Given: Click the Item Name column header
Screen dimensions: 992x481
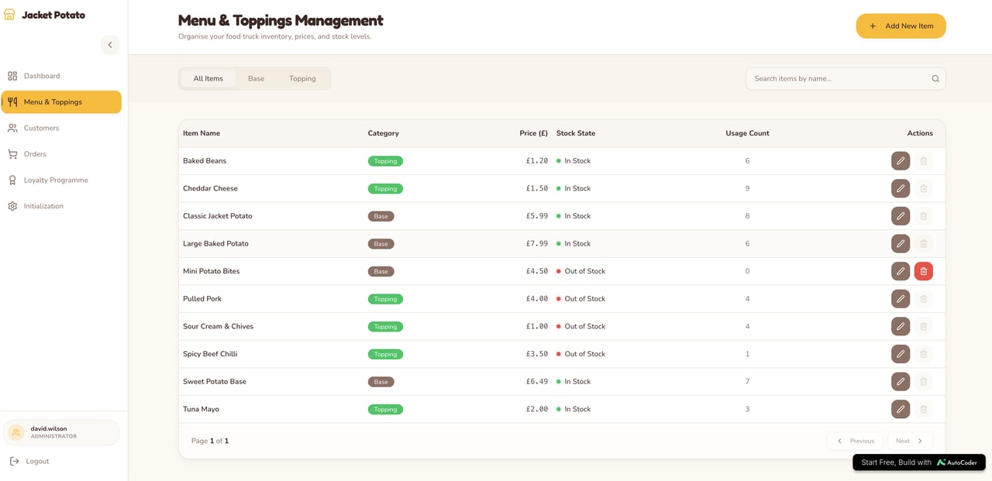Looking at the screenshot, I should pos(201,133).
